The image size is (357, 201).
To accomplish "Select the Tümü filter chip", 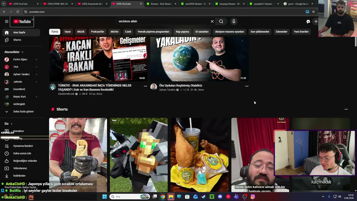I will 55,32.
